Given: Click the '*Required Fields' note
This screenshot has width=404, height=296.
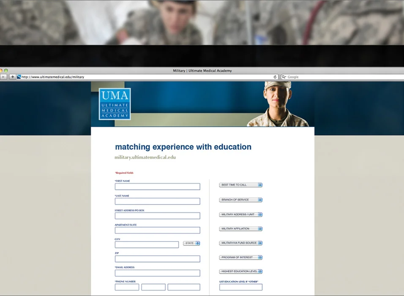Looking at the screenshot, I should pyautogui.click(x=124, y=173).
